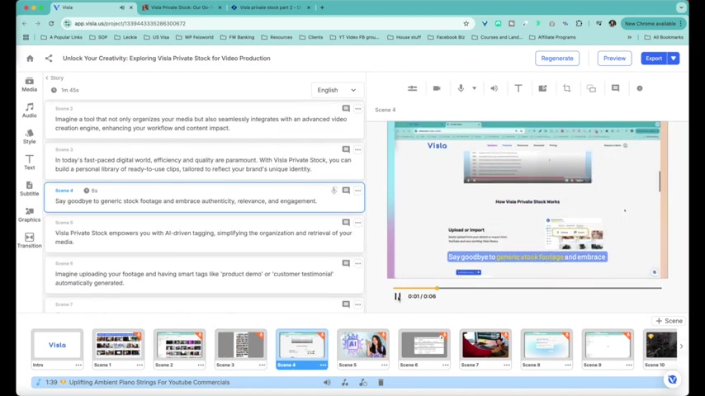Add a new Scene
The image size is (705, 396).
click(669, 321)
